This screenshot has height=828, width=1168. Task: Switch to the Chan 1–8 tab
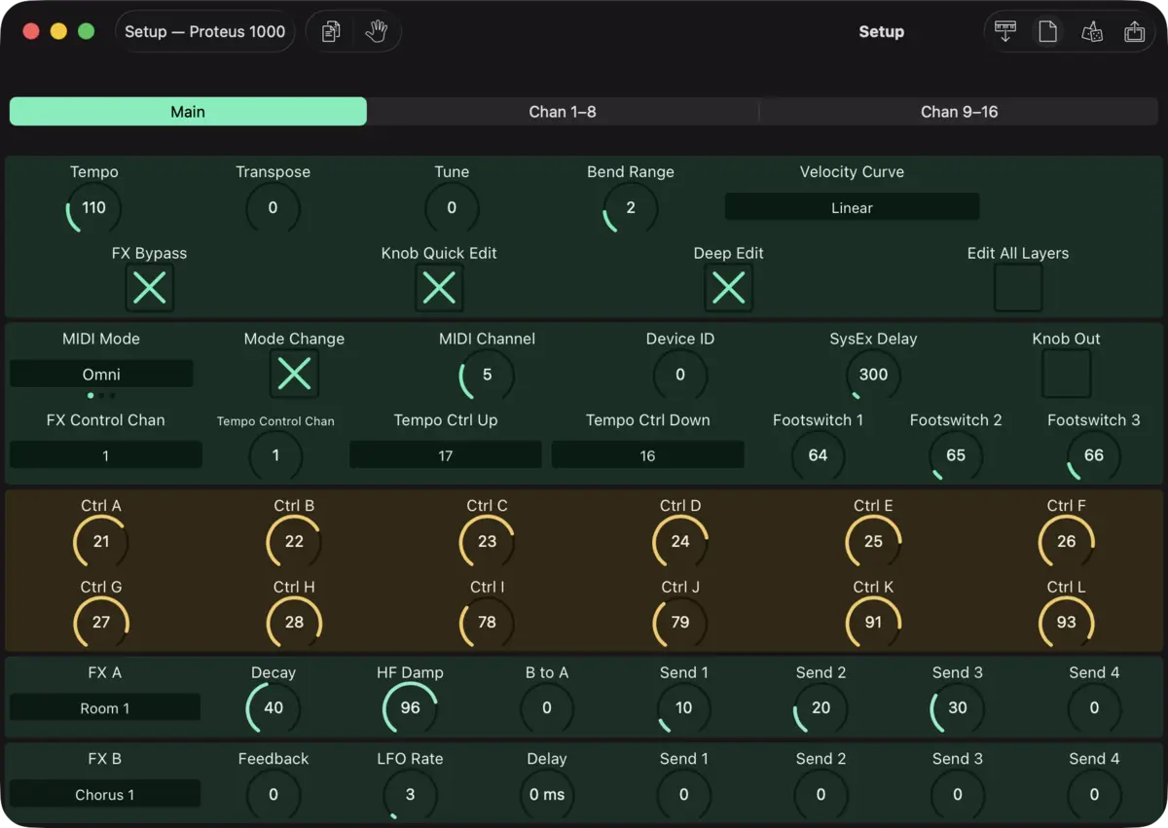563,112
